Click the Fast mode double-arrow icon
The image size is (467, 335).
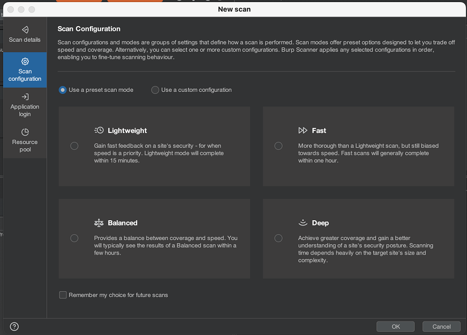coord(303,130)
